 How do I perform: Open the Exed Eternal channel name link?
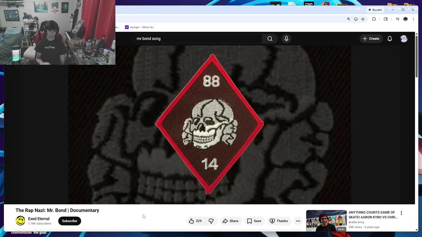pyautogui.click(x=39, y=219)
